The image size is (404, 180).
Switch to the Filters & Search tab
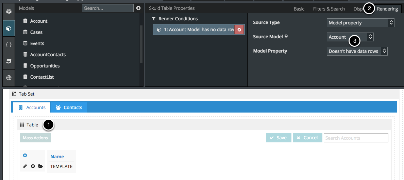[329, 9]
